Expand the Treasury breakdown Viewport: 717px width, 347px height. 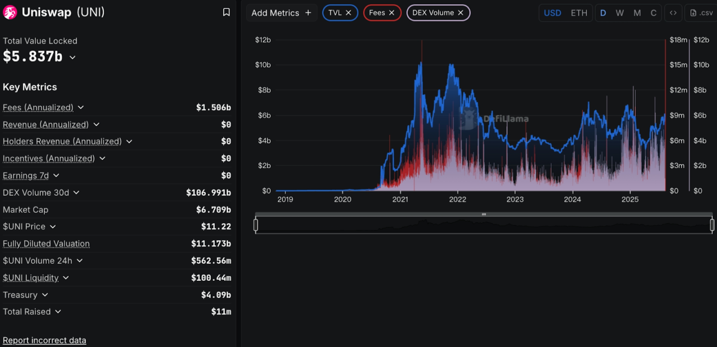click(x=45, y=295)
